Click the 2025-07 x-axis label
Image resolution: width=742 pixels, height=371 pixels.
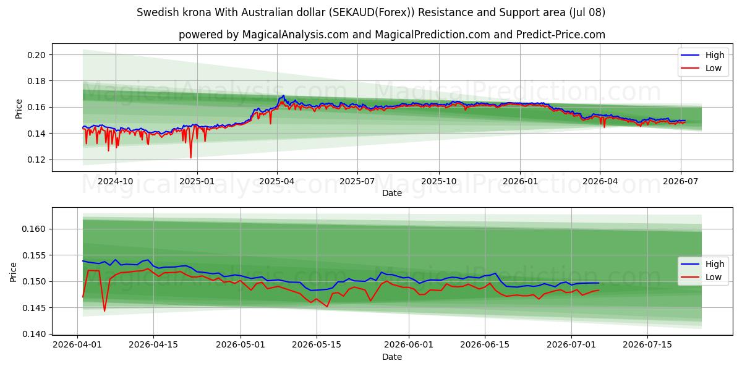[357, 181]
